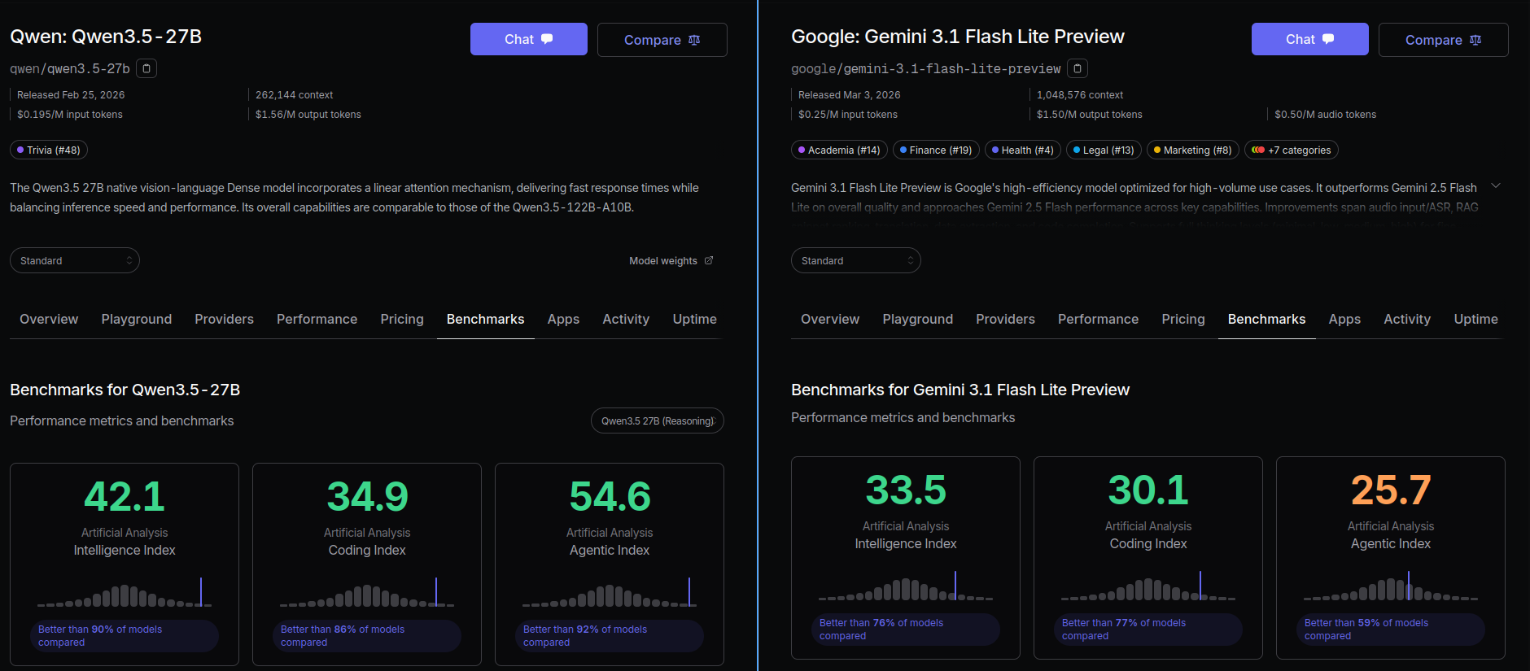Open the Trivia (#48) category badge
This screenshot has height=671, width=1530.
point(49,150)
